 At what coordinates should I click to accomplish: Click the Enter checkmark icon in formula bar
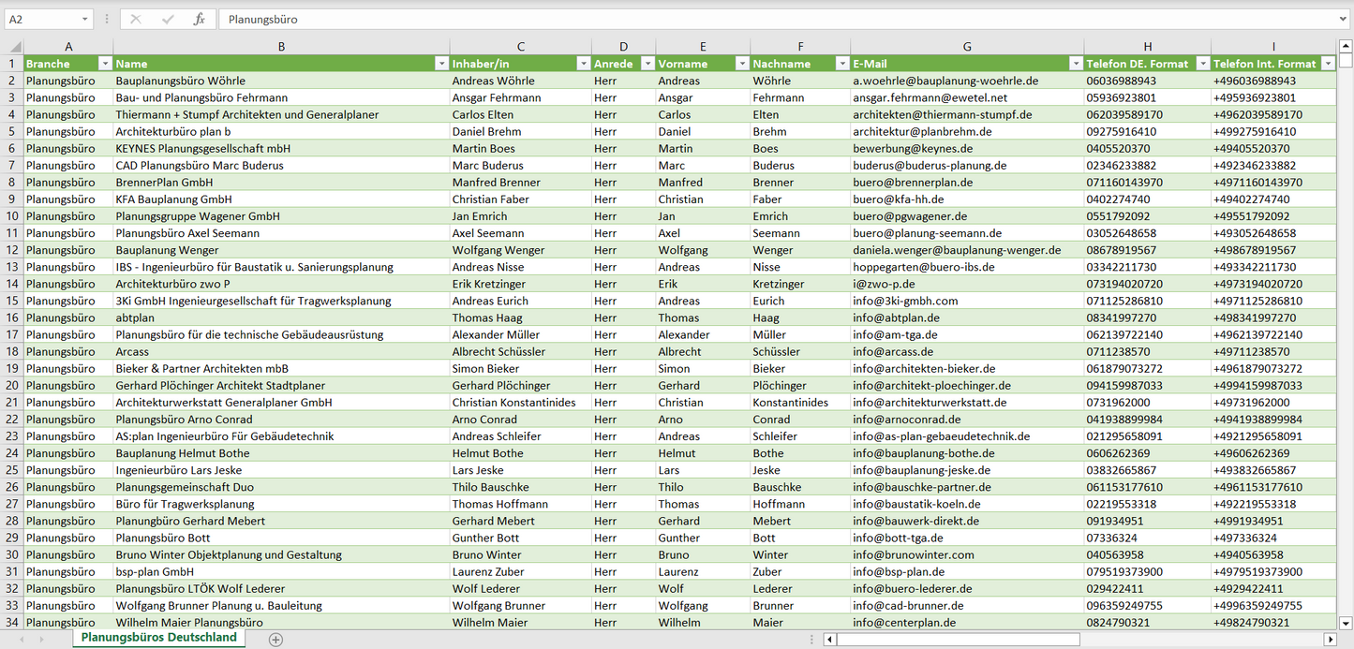pyautogui.click(x=168, y=19)
